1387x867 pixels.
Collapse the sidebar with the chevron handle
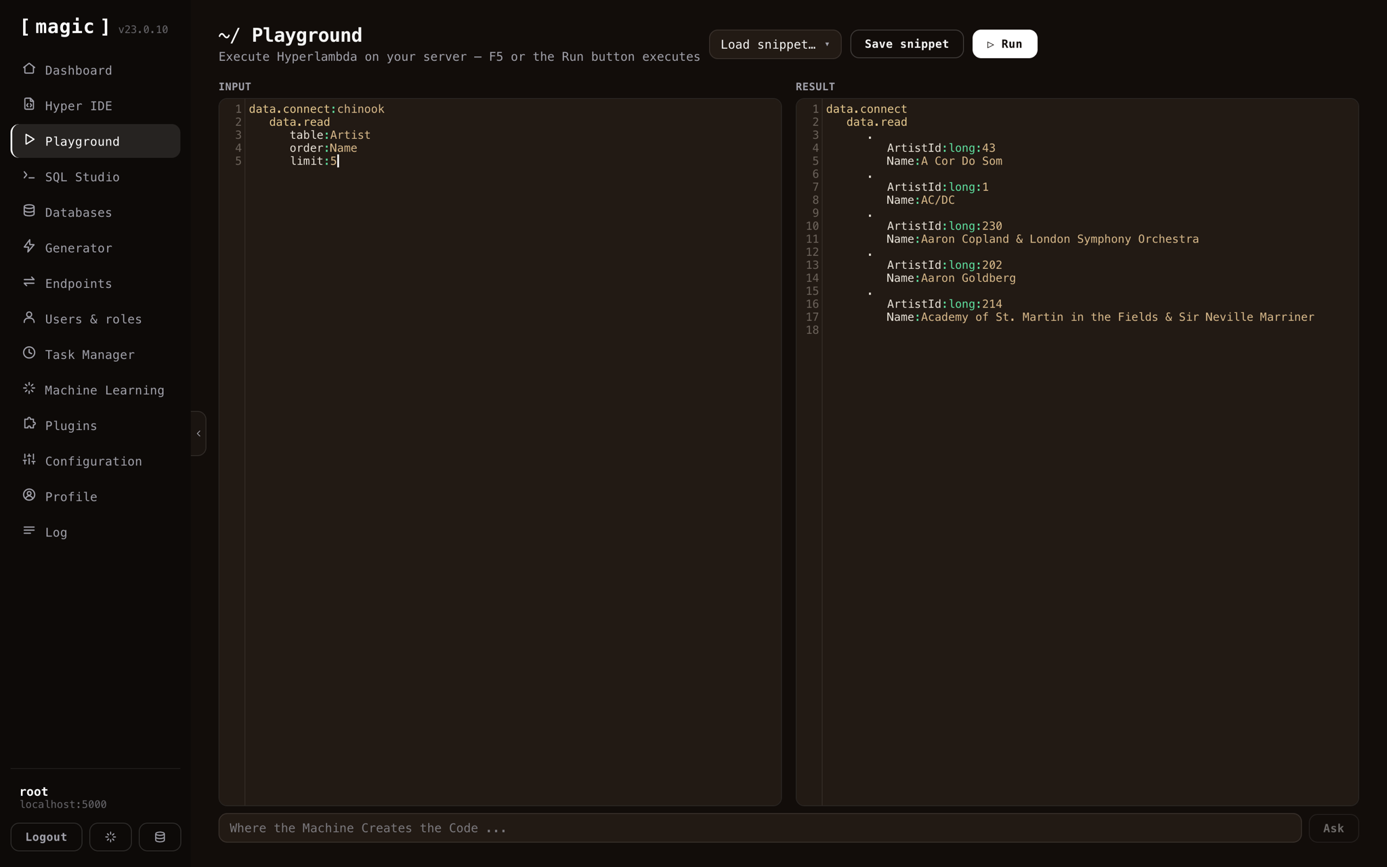(198, 433)
